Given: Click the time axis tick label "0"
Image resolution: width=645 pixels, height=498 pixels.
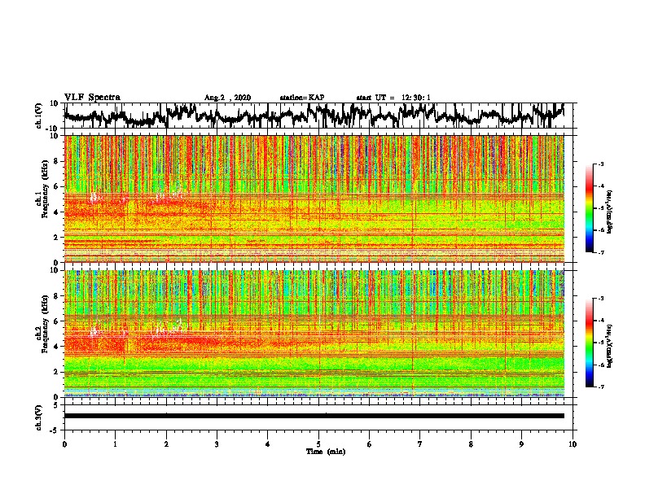Looking at the screenshot, I should pyautogui.click(x=64, y=444).
